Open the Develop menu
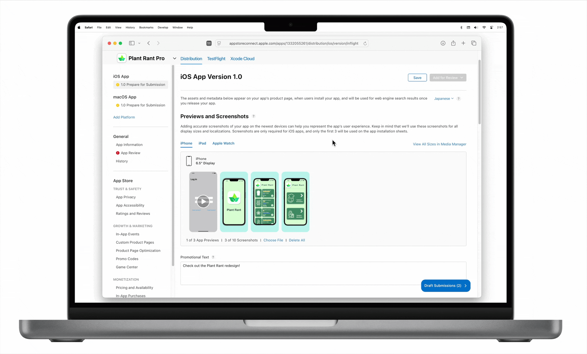 [163, 28]
